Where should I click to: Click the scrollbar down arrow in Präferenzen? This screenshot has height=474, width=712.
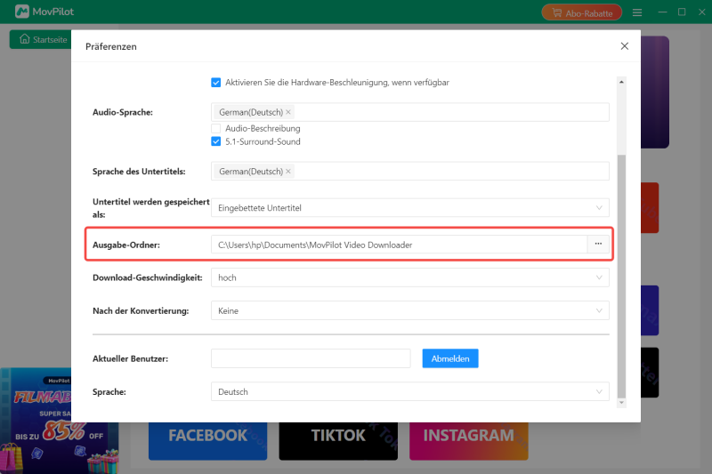[x=621, y=402]
